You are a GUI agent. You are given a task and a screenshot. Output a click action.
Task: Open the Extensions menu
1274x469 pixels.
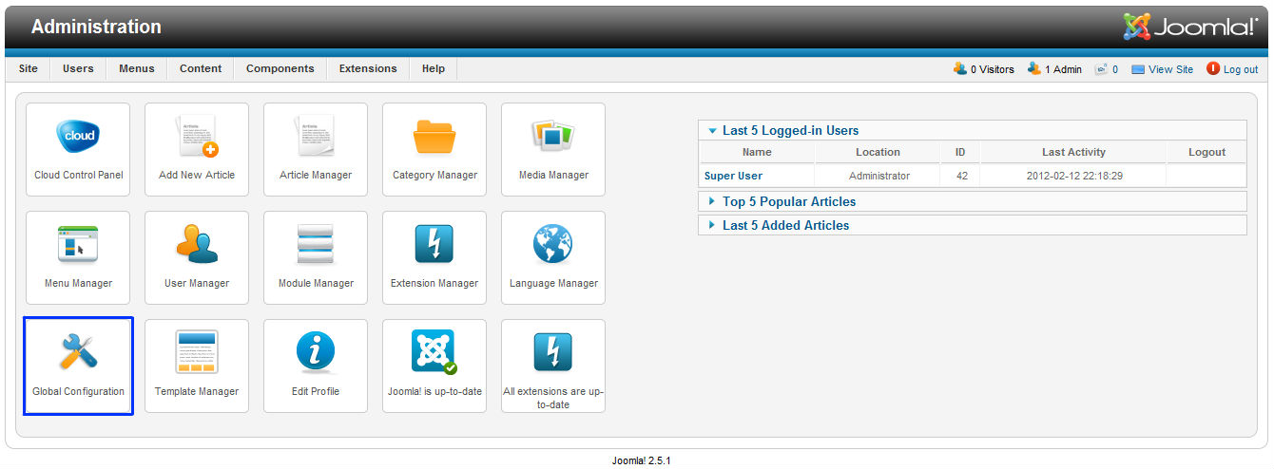point(368,68)
